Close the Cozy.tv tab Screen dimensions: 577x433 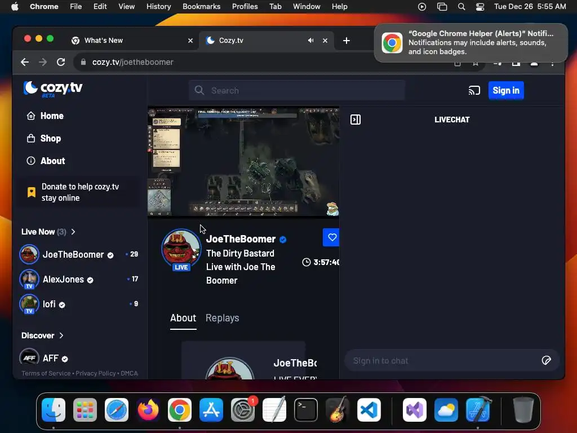tap(325, 41)
